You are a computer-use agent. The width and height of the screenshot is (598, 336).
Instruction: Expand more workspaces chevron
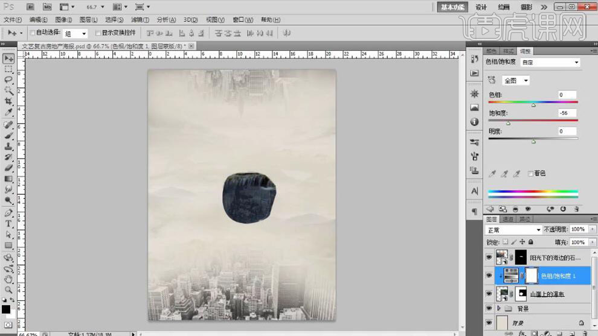[544, 7]
